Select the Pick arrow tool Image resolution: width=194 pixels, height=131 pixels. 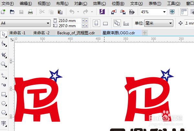[x=4, y=34]
